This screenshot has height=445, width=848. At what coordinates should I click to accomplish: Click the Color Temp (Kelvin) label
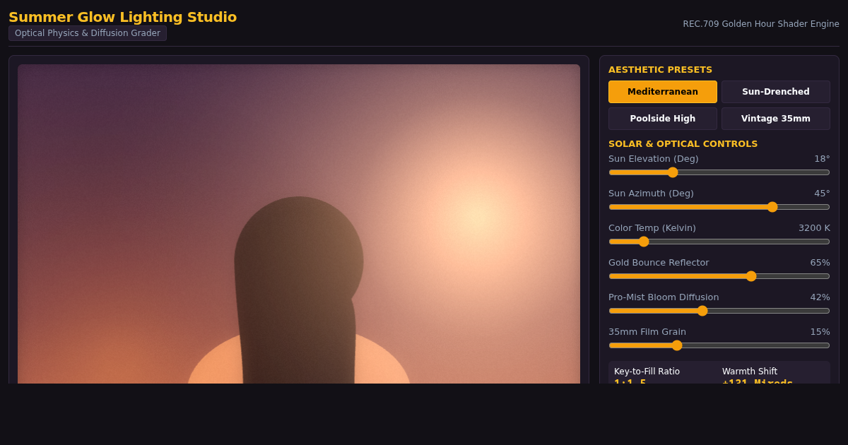point(652,228)
